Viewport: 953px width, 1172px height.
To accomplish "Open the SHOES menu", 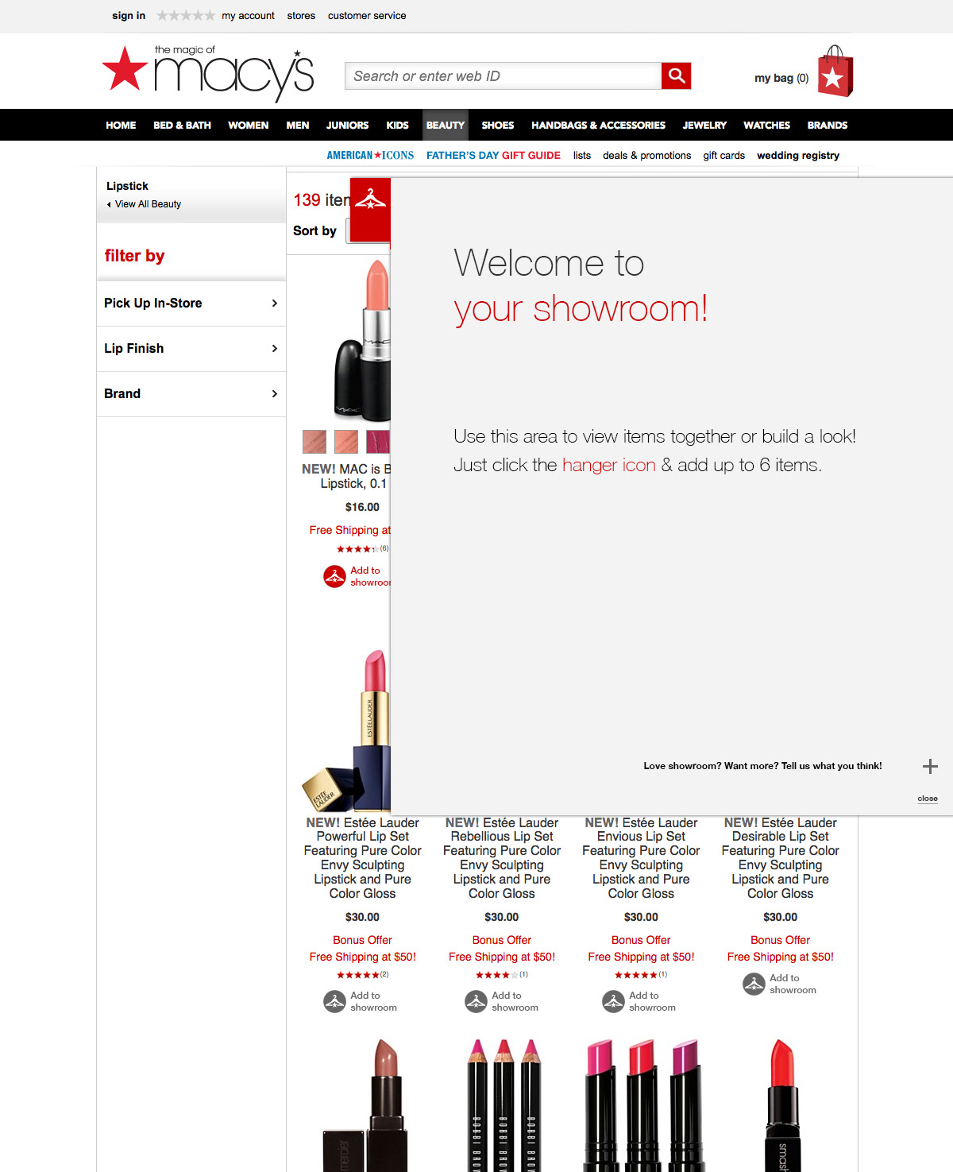I will [497, 125].
